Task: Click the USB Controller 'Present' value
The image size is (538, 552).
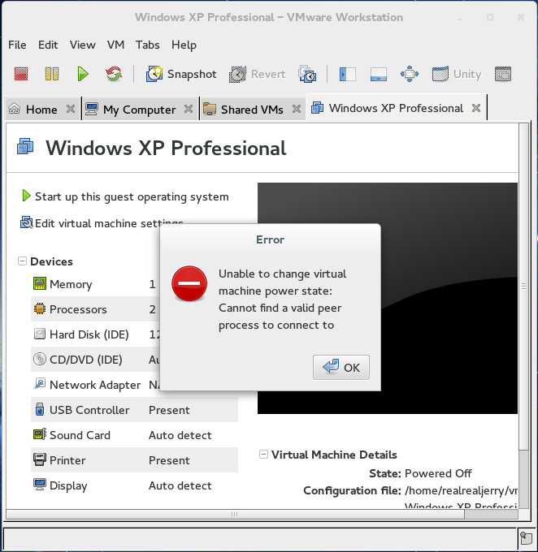Action: 169,410
